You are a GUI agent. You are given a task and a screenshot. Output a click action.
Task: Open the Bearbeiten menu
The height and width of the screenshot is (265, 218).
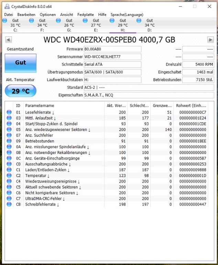coord(26,15)
